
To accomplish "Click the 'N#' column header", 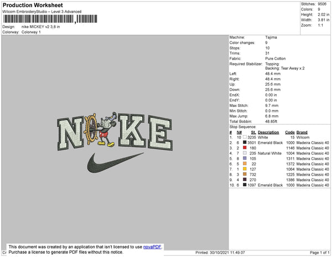I will pos(239,132).
